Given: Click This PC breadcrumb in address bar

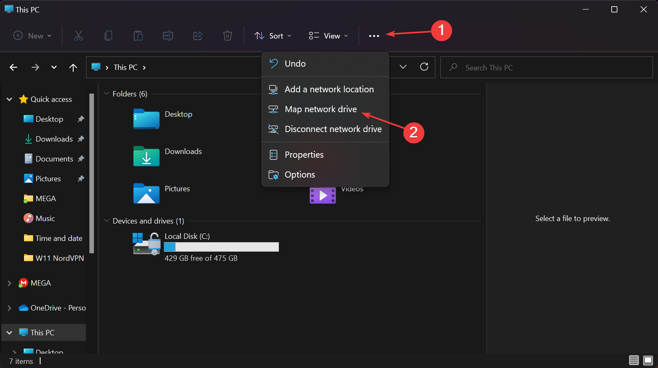Looking at the screenshot, I should 125,67.
